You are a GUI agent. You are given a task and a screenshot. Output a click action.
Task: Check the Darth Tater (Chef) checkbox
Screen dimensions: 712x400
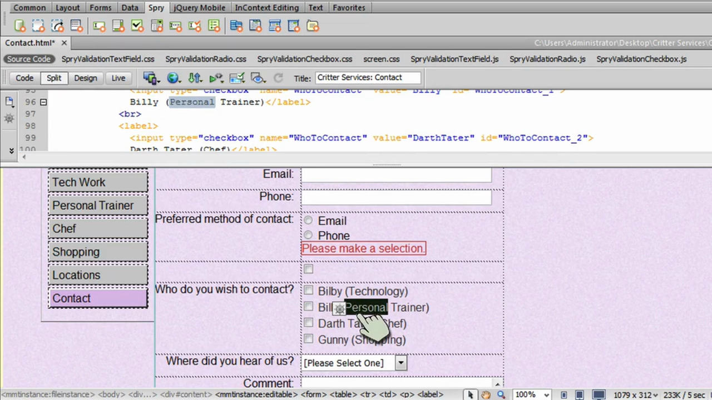click(309, 324)
